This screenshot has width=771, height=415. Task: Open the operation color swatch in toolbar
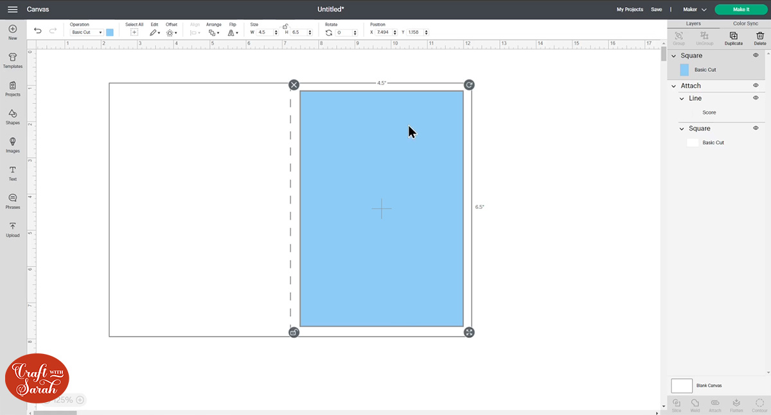pos(110,32)
